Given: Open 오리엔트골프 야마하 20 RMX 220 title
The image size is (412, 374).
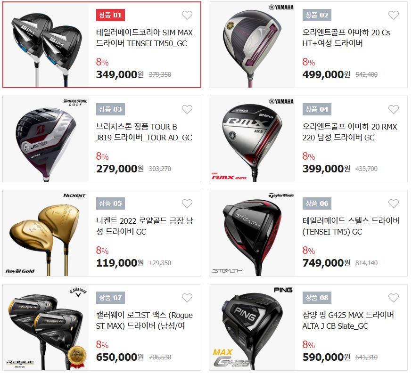Looking at the screenshot, I should point(350,132).
